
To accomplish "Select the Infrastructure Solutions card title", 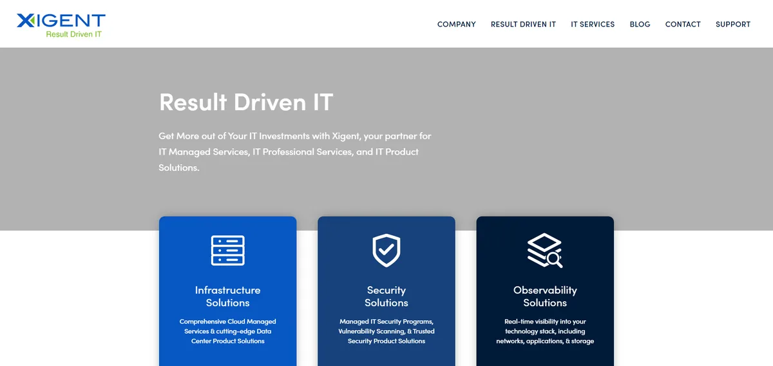I will [x=228, y=296].
